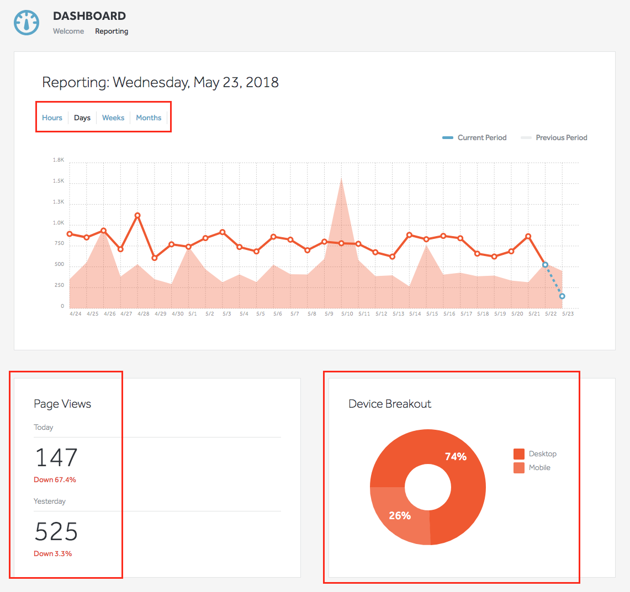Click the Mobile legend color swatch
The image size is (630, 592).
point(518,468)
